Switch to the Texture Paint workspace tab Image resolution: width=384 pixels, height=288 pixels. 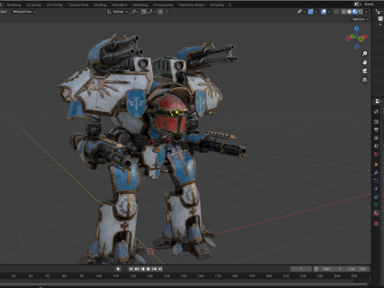tap(78, 5)
